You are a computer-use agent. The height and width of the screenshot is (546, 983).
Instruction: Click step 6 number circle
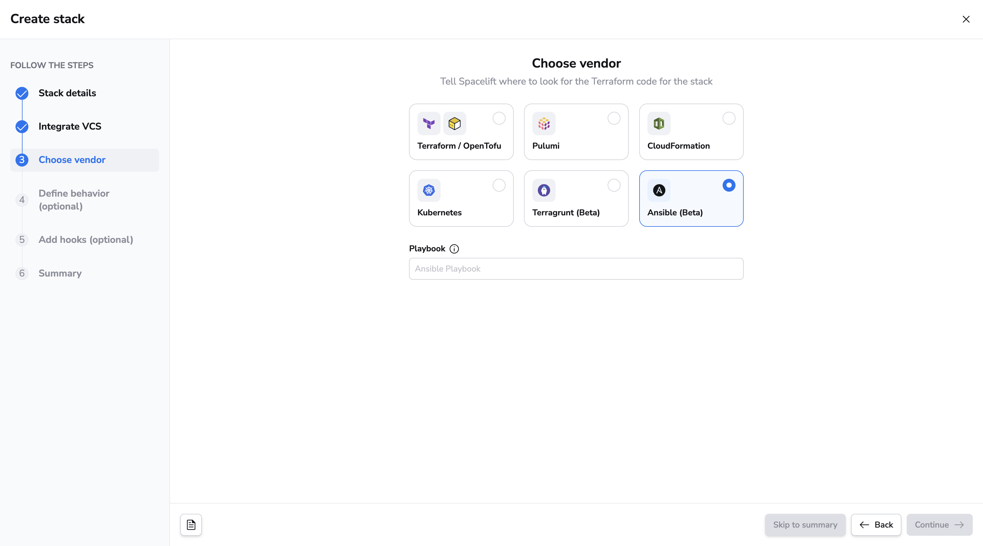(22, 273)
